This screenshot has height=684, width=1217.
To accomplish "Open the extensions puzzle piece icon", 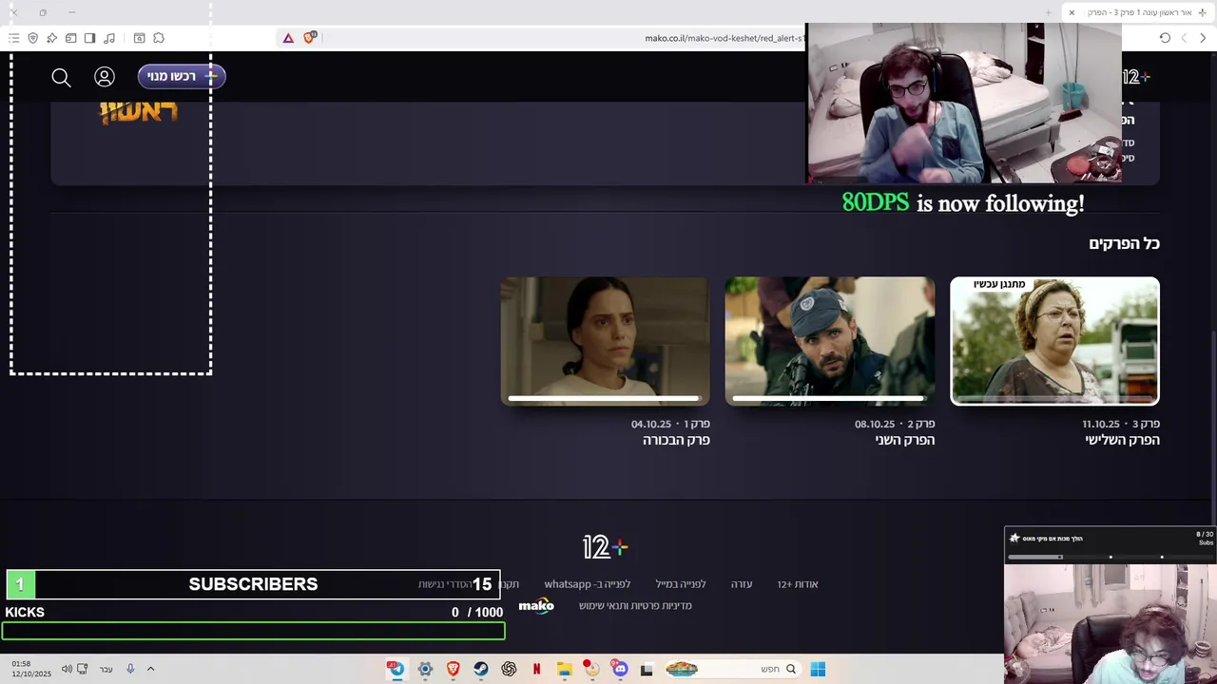I will pos(159,38).
